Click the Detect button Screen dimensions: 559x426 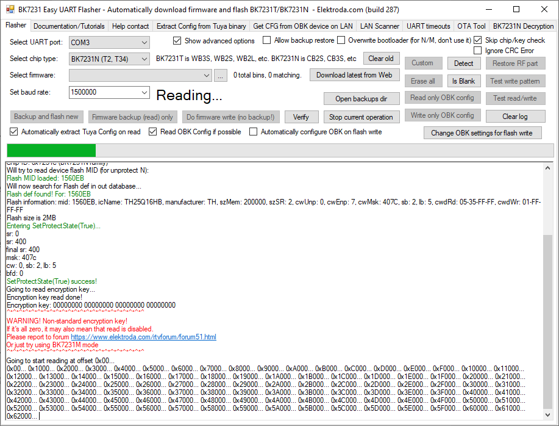coord(464,63)
